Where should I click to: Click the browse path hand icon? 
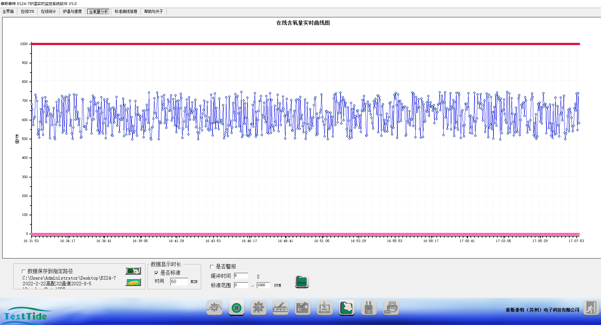click(133, 271)
